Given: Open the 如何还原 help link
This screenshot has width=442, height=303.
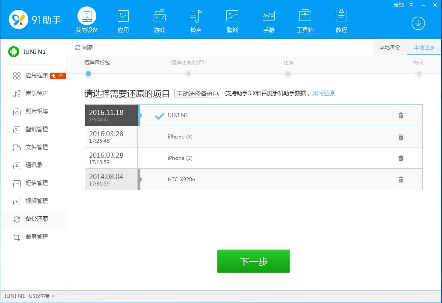Looking at the screenshot, I should click(323, 93).
